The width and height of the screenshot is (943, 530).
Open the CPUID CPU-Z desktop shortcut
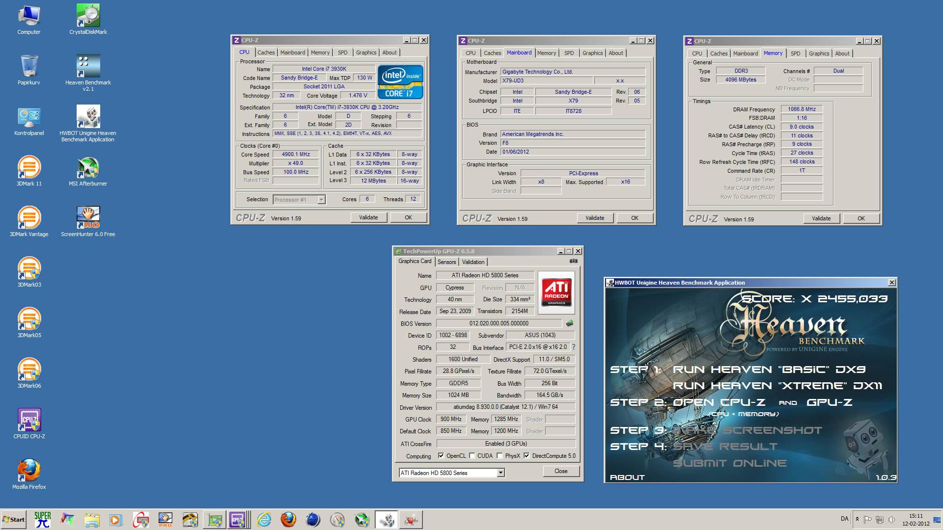coord(29,424)
